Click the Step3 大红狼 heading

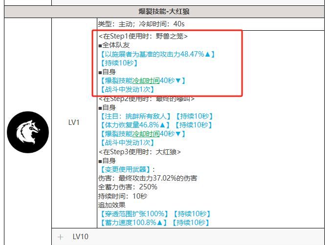[140, 152]
